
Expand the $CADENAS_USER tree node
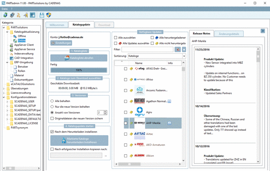pos(7,102)
